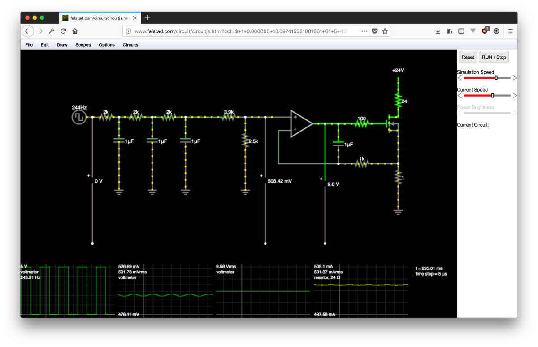
Task: Open a new tab with plus icon
Action: click(147, 18)
